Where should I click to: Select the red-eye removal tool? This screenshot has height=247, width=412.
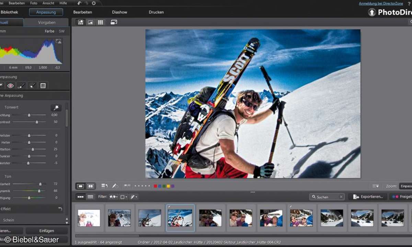(10, 85)
